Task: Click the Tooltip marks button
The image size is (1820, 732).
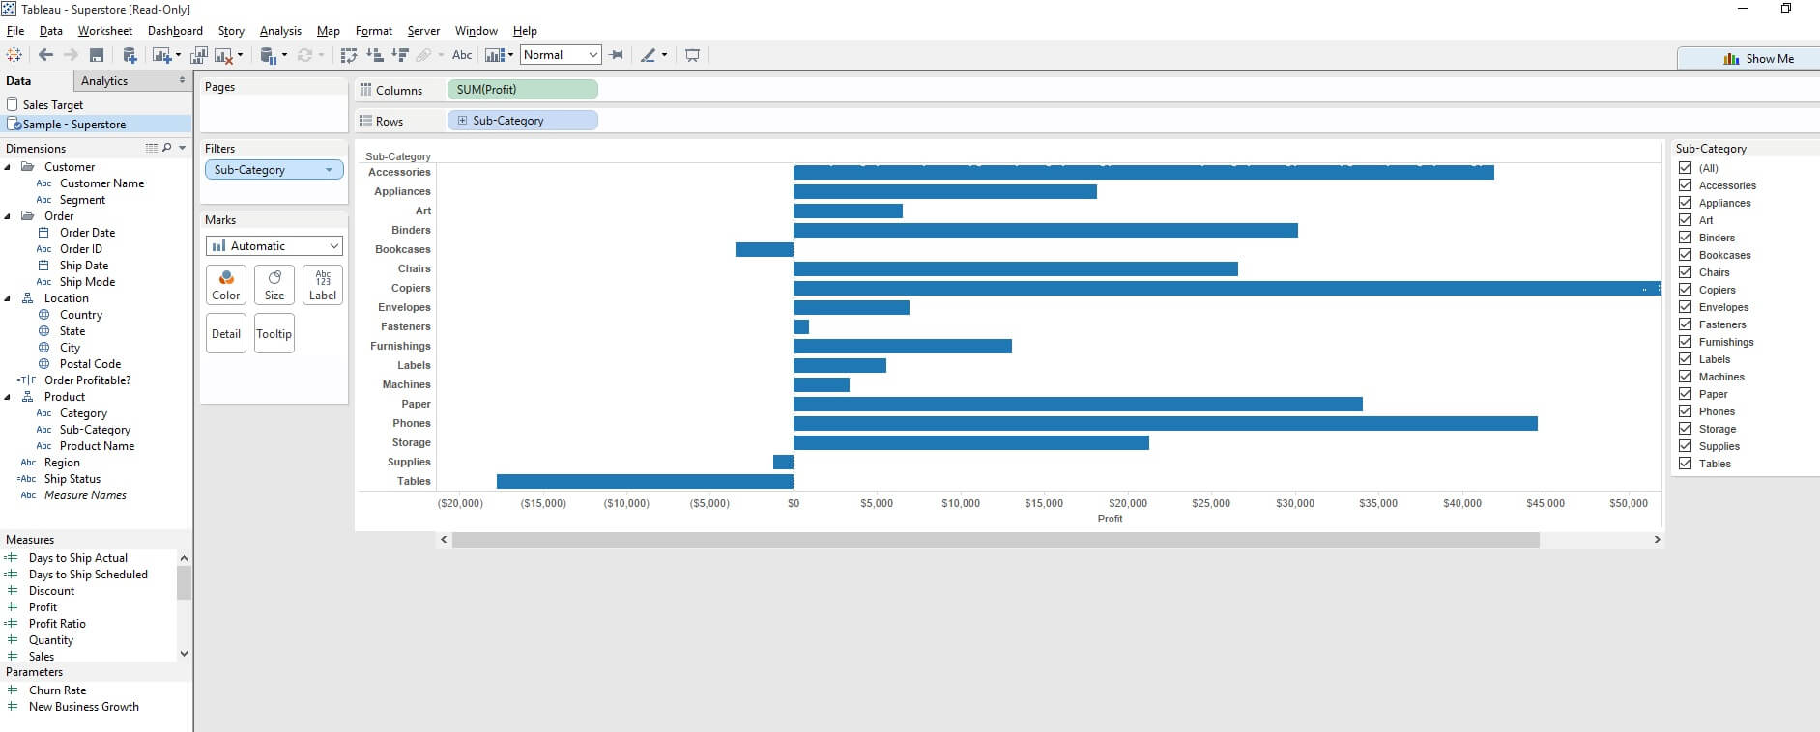Action: (x=274, y=333)
